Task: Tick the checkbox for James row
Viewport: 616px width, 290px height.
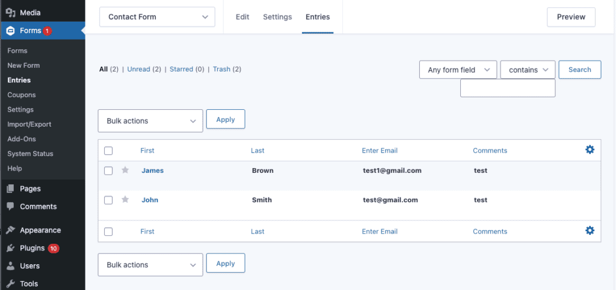Action: [x=108, y=171]
